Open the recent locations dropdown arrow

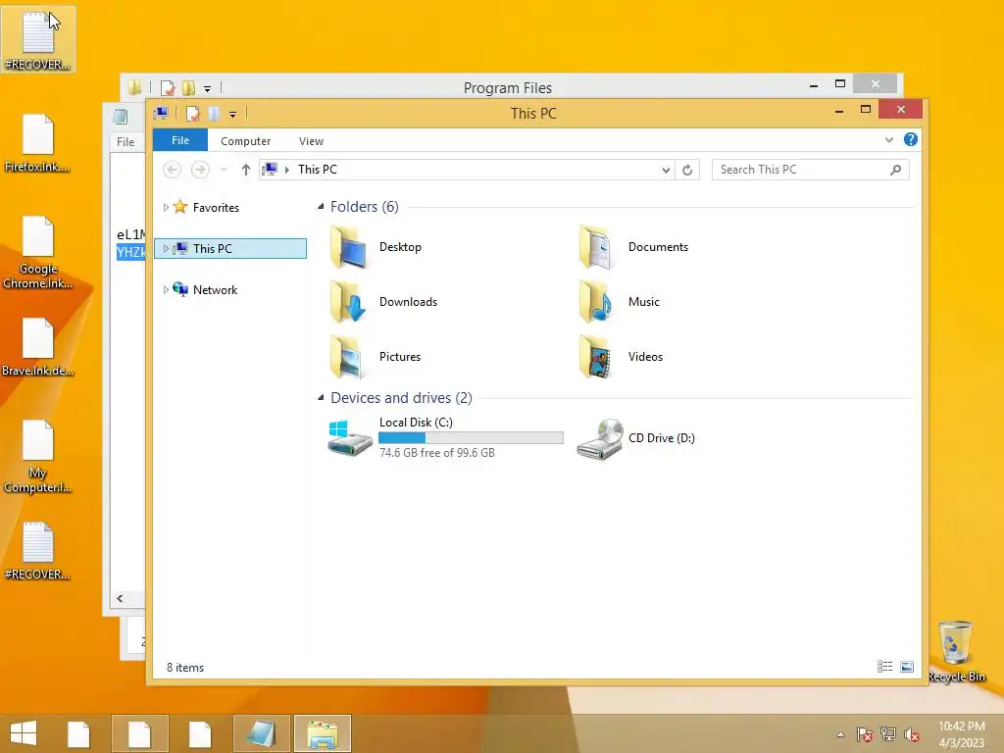(x=224, y=170)
